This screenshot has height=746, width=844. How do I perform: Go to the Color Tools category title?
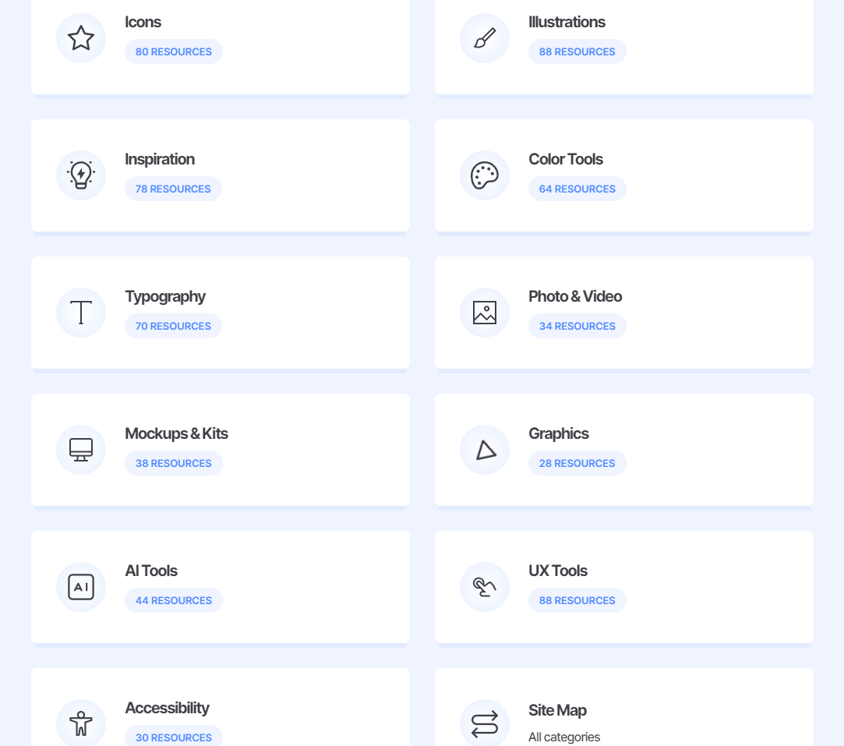566,159
